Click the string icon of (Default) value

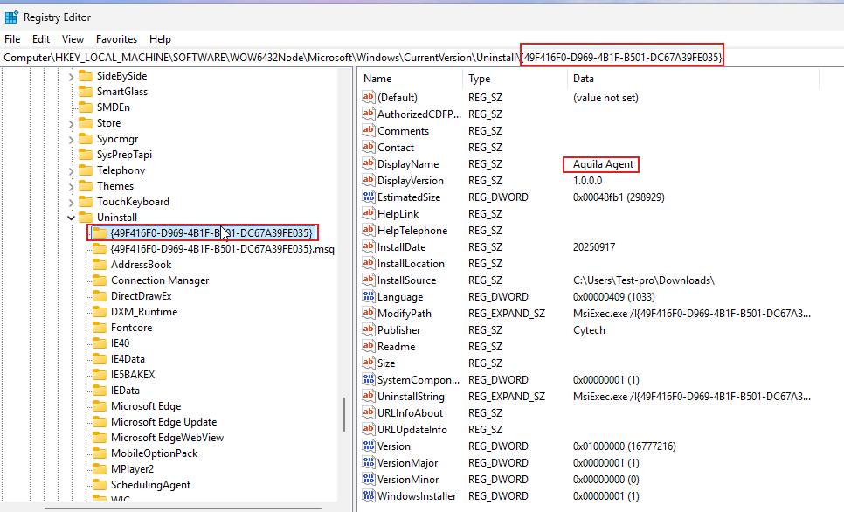369,97
